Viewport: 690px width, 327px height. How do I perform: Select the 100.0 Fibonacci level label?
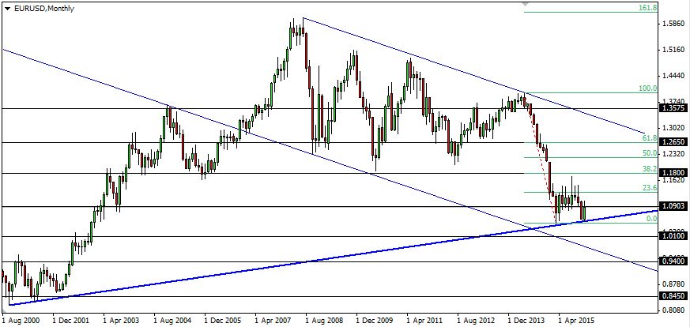point(647,88)
